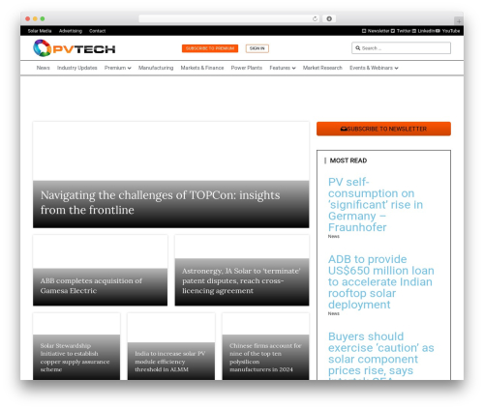Open PV self-consumption Germany Fraunhofer story
This screenshot has width=484, height=409.
376,205
